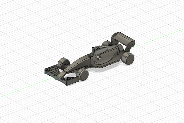Select the large rear wheel facing the camera
The height and width of the screenshot is (123, 184).
click(x=128, y=58)
